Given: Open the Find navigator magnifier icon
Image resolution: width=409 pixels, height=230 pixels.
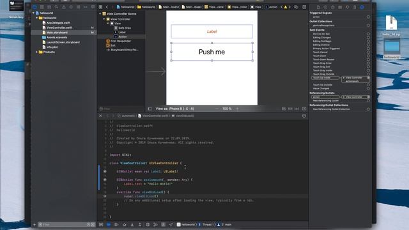Looking at the screenshot, I should click(x=56, y=7).
